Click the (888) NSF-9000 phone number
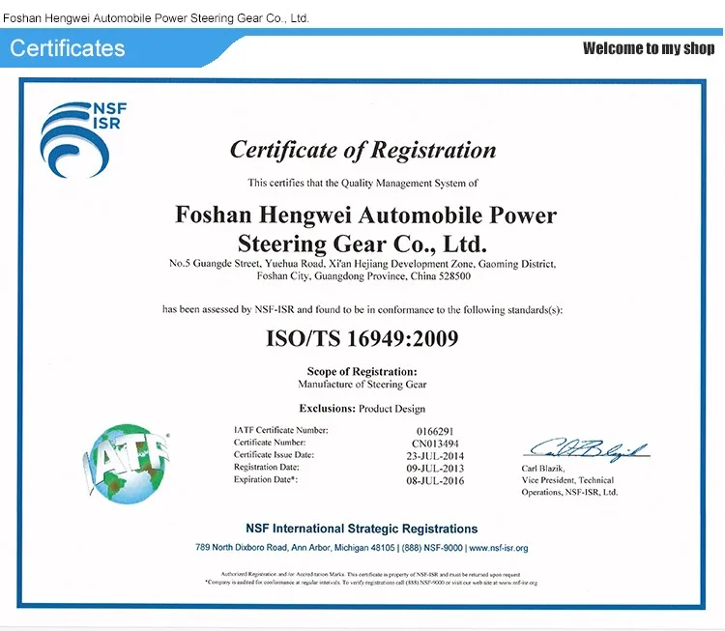Viewport: 725px width, 631px height. point(432,548)
